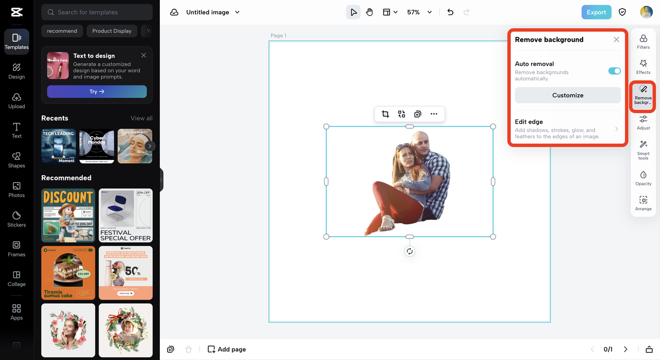This screenshot has width=660, height=360.
Task: Open the more options ellipsis menu
Action: coord(434,114)
